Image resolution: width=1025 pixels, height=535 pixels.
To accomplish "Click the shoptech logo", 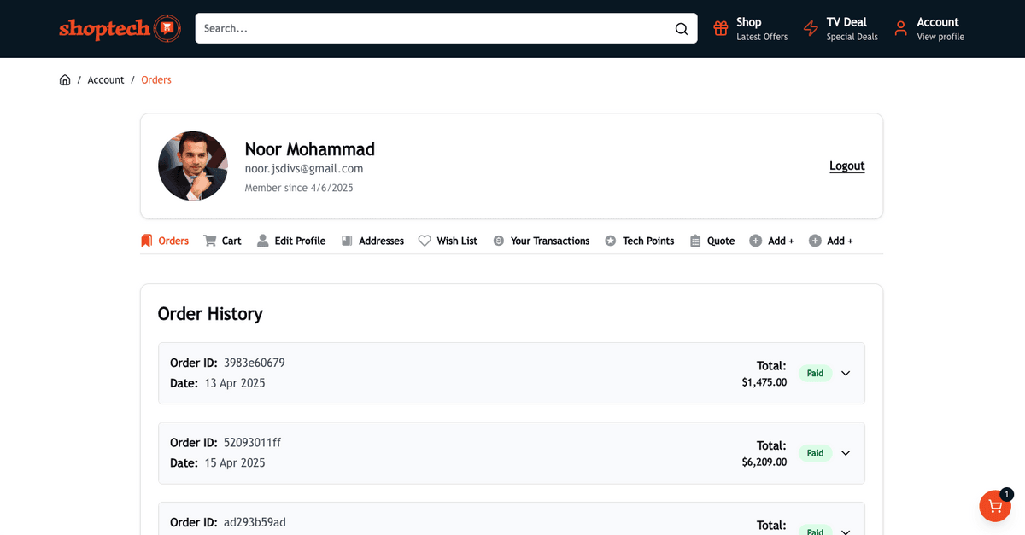I will pyautogui.click(x=120, y=28).
